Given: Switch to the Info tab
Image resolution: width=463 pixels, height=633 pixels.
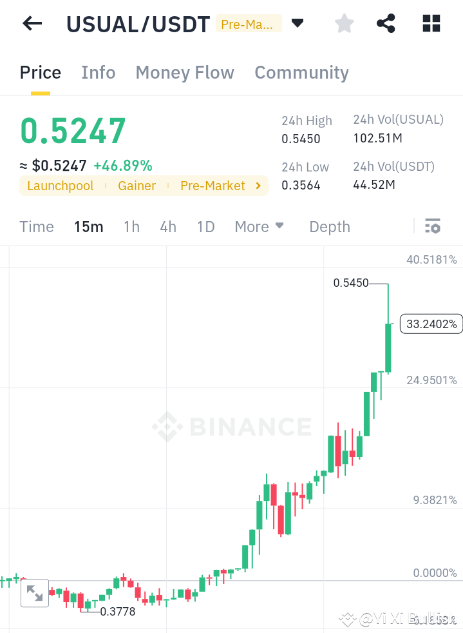Looking at the screenshot, I should (98, 73).
